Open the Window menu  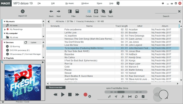[x=85, y=3]
